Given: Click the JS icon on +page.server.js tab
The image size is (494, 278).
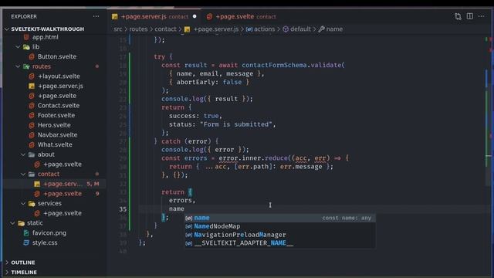Looking at the screenshot, I should 115,17.
